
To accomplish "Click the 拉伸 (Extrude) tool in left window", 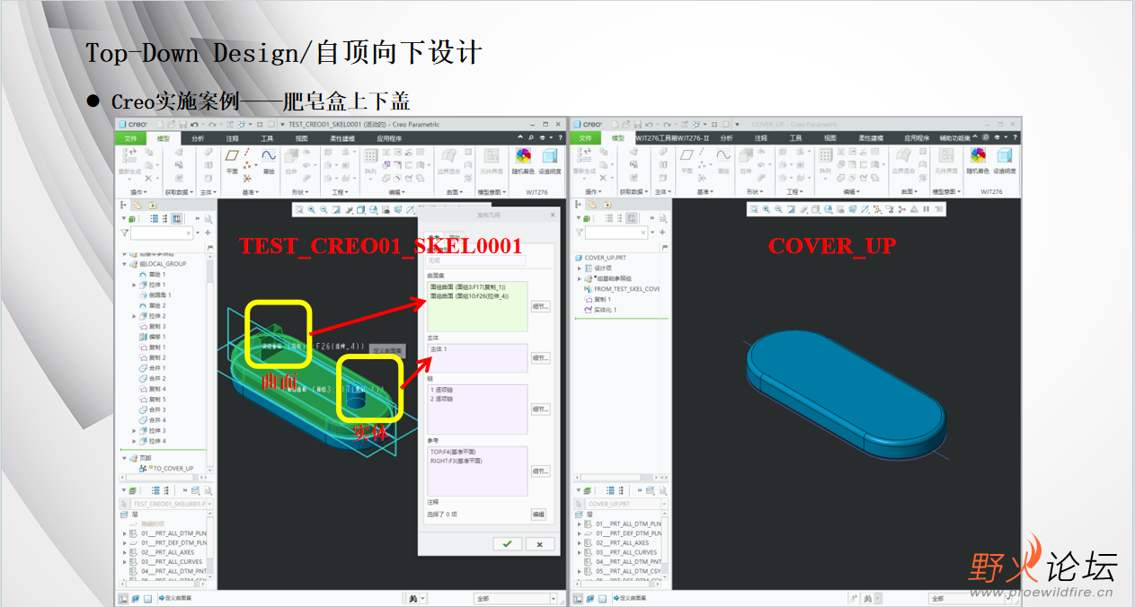I will point(291,161).
